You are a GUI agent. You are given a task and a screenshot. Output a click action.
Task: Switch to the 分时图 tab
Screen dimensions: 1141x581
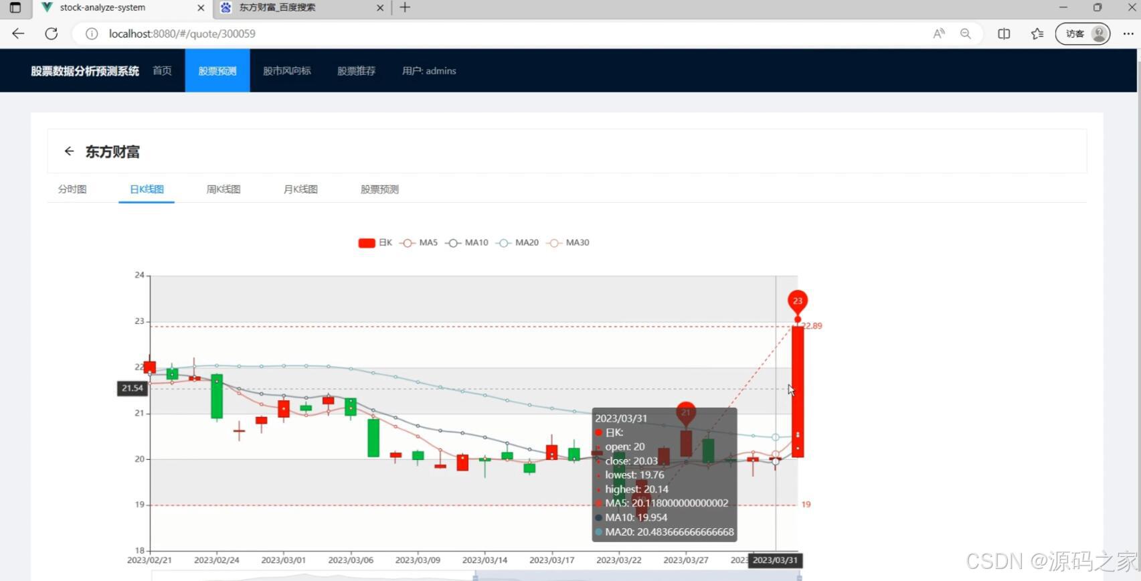point(72,189)
